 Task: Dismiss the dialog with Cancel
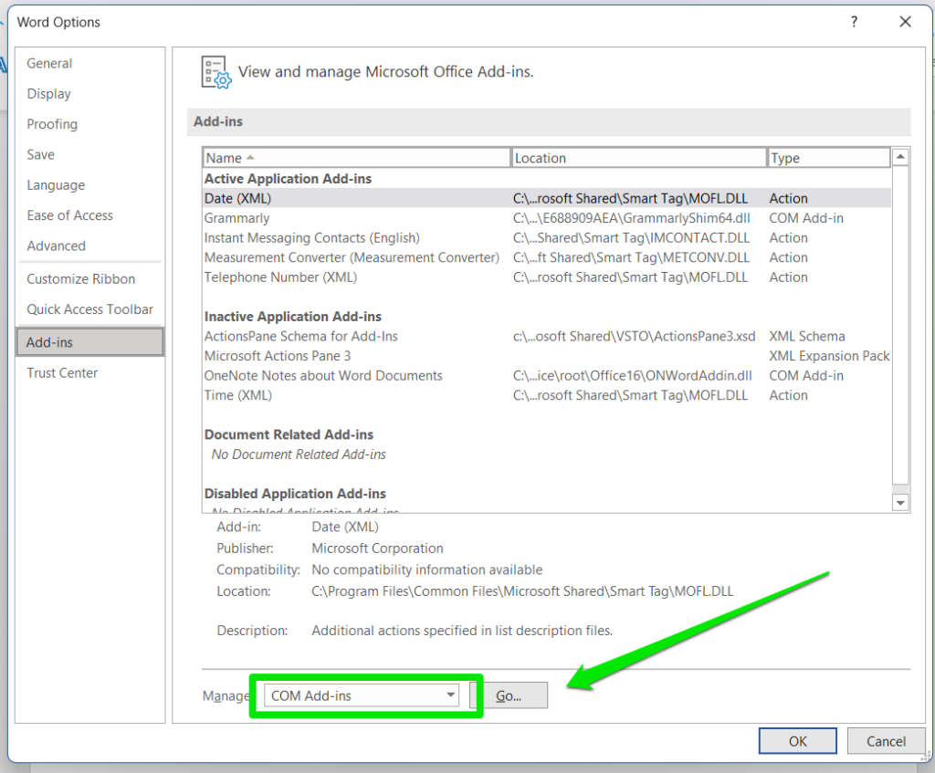(x=886, y=740)
